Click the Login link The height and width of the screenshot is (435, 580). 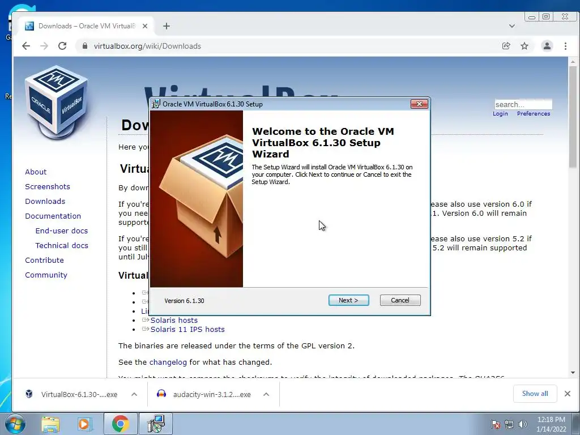500,113
